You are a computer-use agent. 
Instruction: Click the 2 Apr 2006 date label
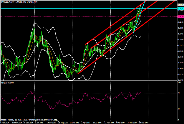(x=86, y=123)
